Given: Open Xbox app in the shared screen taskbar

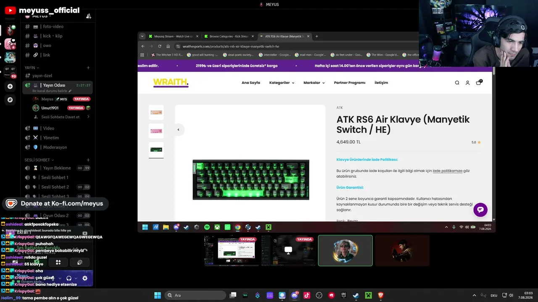Looking at the screenshot, I should [x=217, y=227].
